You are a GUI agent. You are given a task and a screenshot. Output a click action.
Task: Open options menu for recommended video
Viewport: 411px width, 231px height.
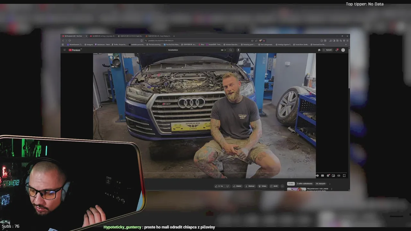tap(332, 189)
